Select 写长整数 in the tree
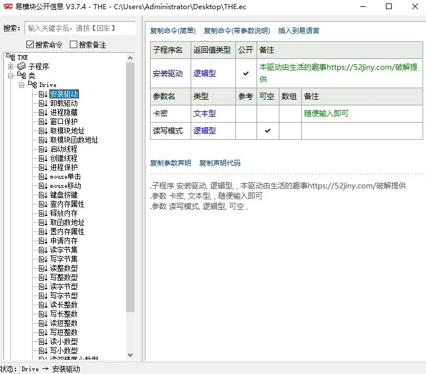This screenshot has height=374, width=426. pyautogui.click(x=64, y=314)
